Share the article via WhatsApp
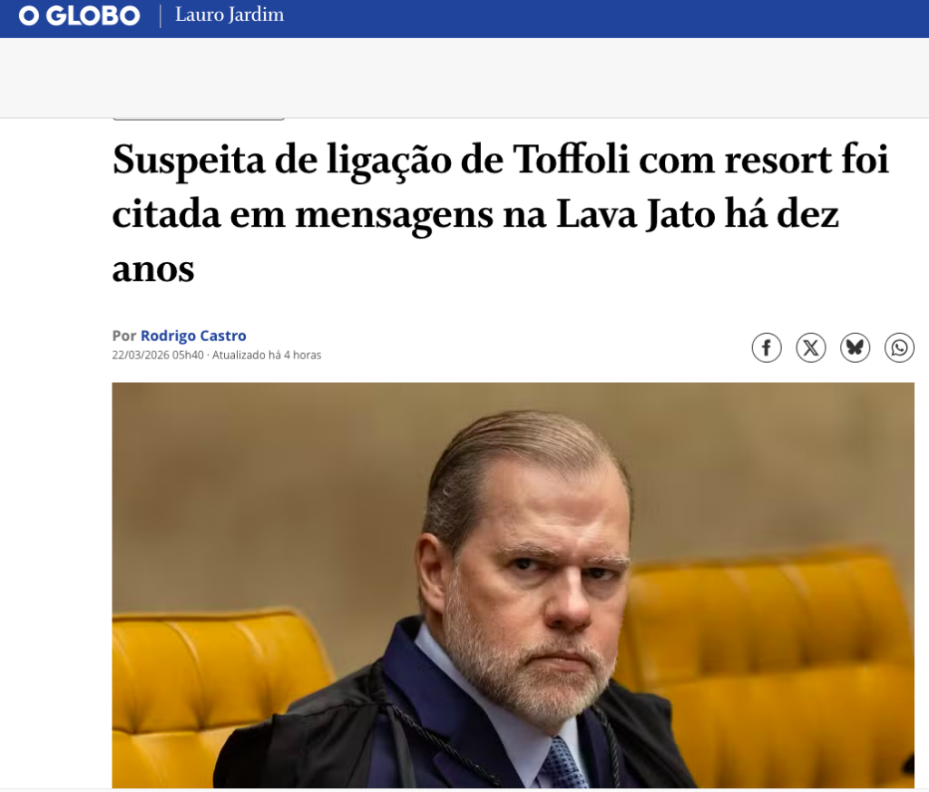The height and width of the screenshot is (792, 929). coord(899,347)
